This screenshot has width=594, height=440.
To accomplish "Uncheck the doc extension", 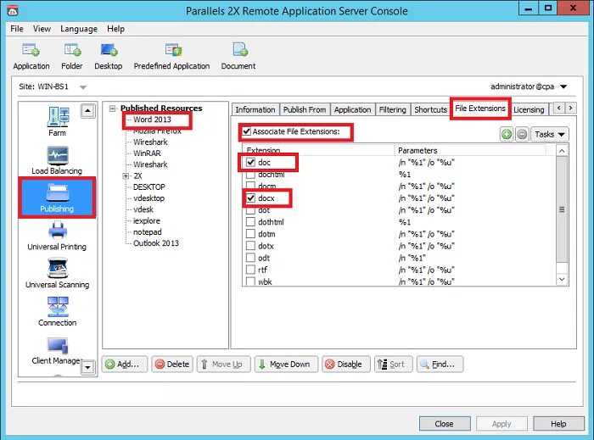I will pyautogui.click(x=250, y=162).
